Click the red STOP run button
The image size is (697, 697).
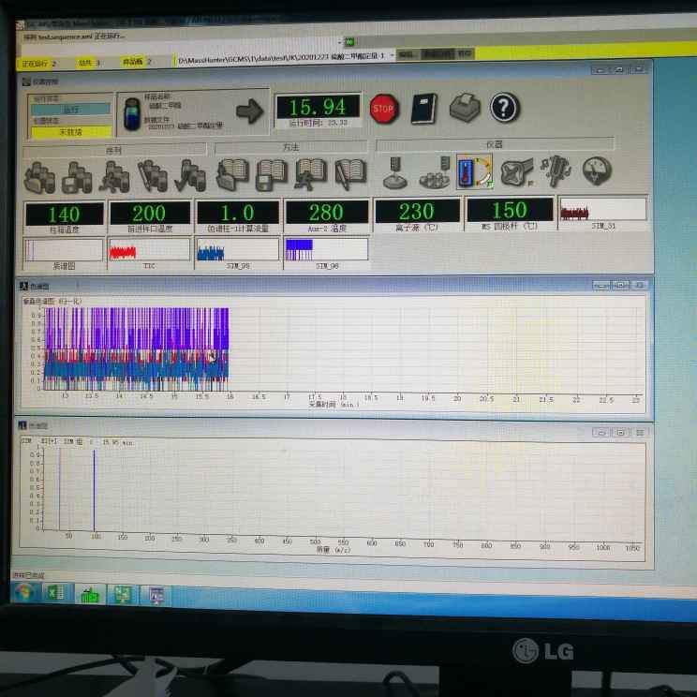383,109
